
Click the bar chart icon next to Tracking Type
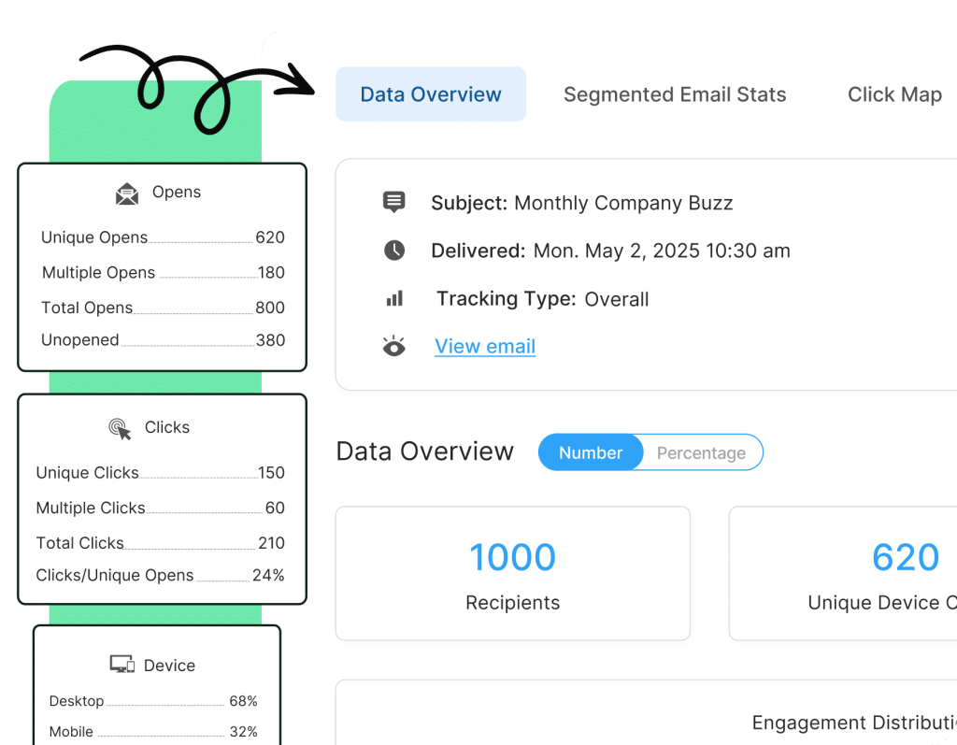coord(393,297)
